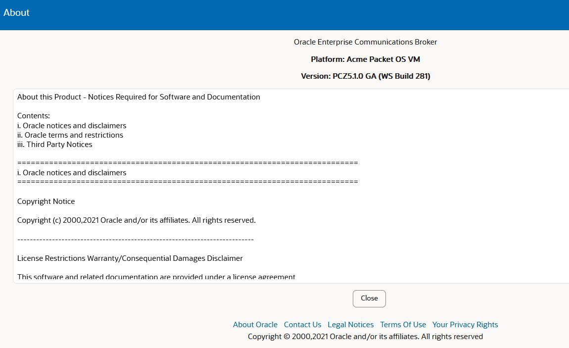Click the 'Copyright Notice' heading
The image size is (569, 348).
46,201
